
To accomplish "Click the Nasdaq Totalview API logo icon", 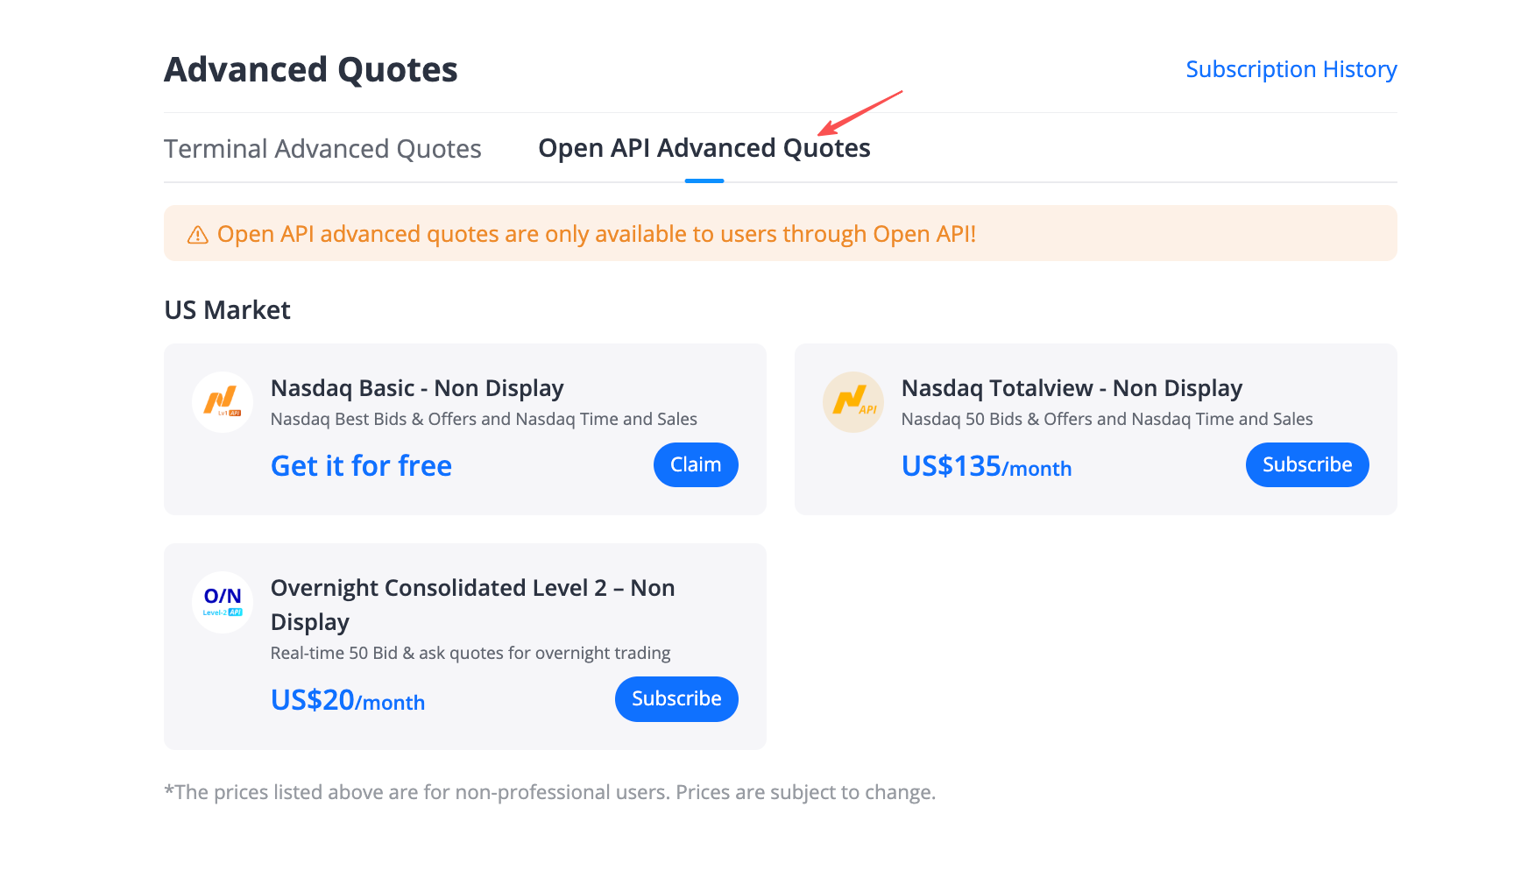I will click(853, 402).
